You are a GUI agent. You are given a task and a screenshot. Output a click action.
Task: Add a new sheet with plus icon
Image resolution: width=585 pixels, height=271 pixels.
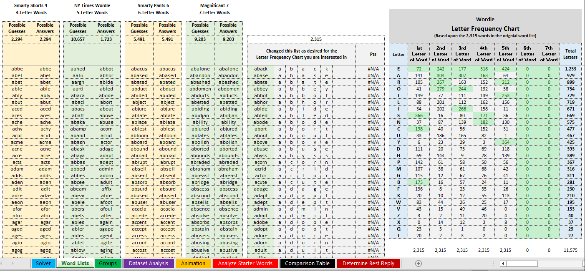click(419, 263)
